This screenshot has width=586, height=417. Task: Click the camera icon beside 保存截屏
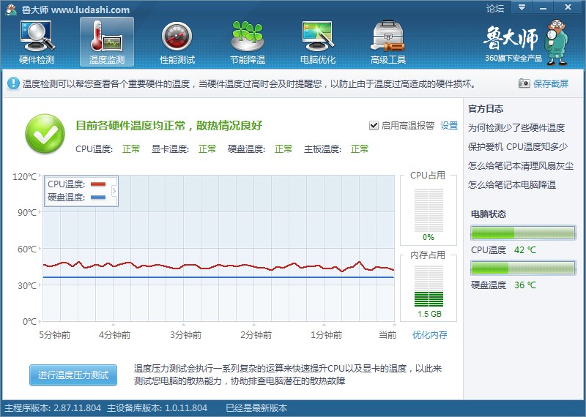click(524, 83)
